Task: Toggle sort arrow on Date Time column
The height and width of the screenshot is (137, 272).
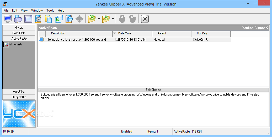Action: coord(114,33)
